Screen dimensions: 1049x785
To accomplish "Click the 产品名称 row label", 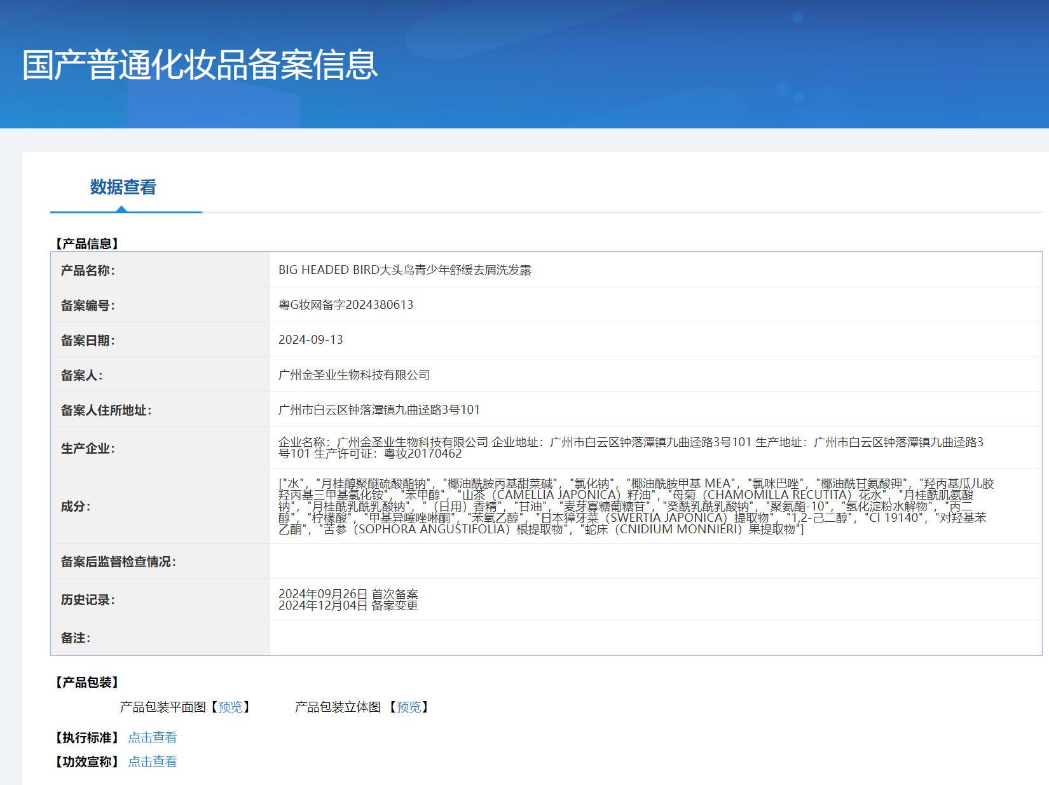I will click(88, 270).
